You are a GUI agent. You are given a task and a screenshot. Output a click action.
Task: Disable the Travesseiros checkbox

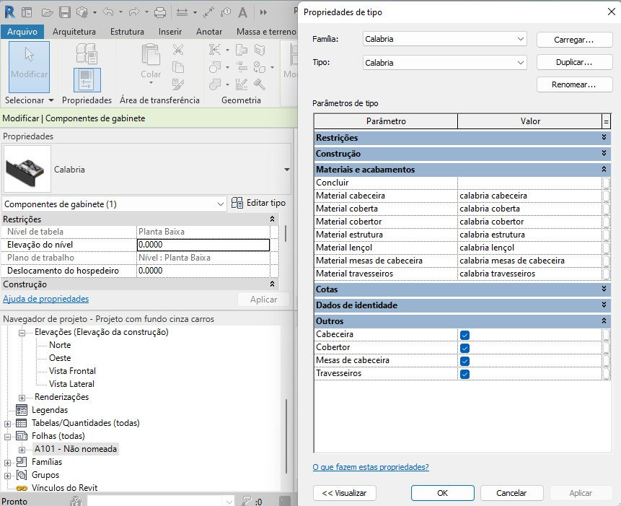[x=465, y=374]
